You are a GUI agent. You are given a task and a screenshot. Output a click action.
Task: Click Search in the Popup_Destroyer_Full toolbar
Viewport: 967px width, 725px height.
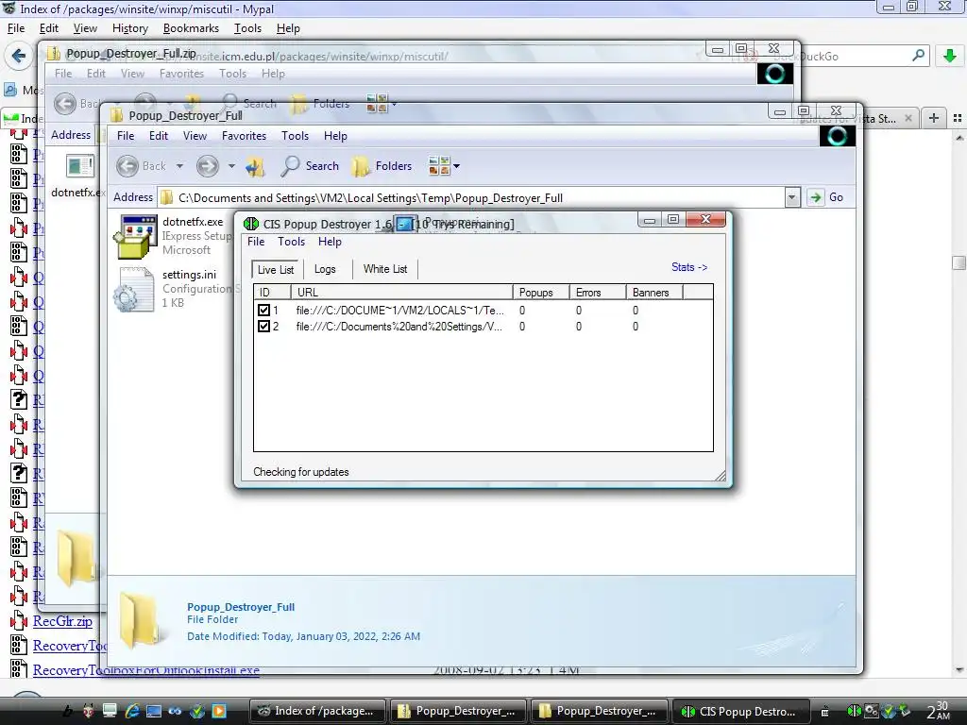pyautogui.click(x=310, y=166)
